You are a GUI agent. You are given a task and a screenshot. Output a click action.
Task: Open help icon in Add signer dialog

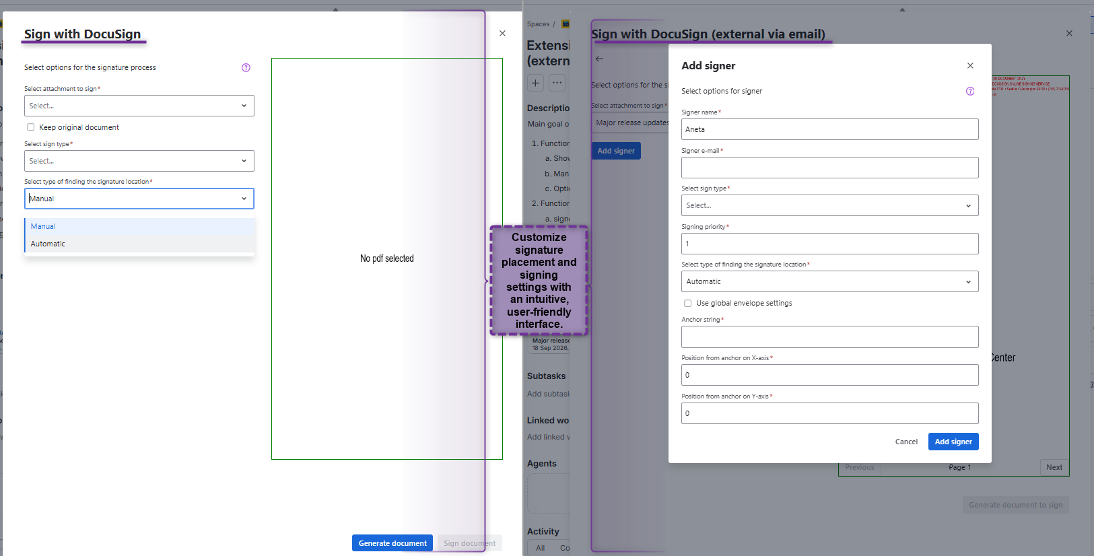(970, 91)
